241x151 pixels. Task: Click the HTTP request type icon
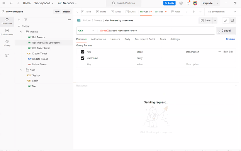[79, 20]
